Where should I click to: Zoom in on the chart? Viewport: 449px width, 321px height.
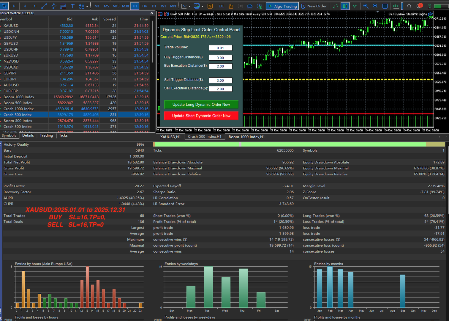(x=366, y=6)
